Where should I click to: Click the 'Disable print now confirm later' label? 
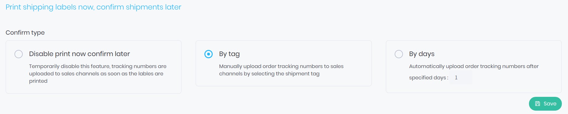point(79,54)
